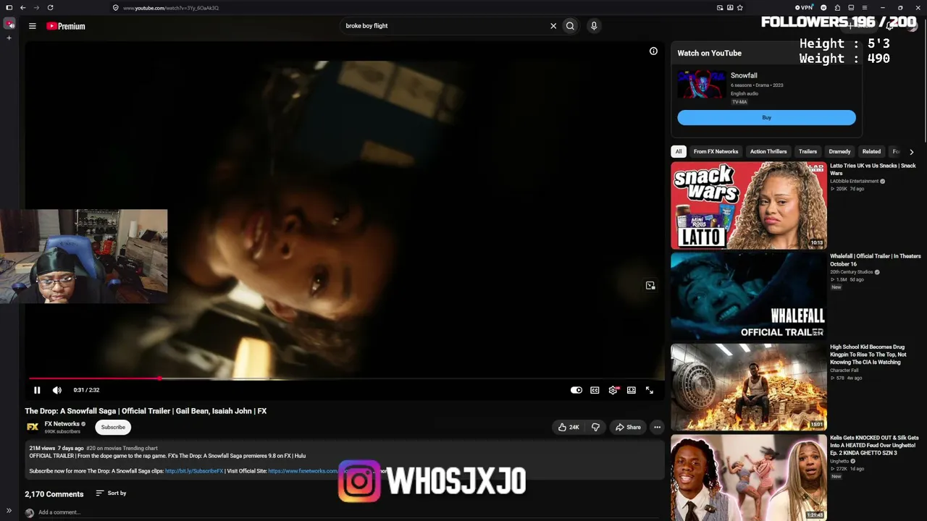Open the browser extensions puzzle icon
Image resolution: width=927 pixels, height=521 pixels.
[837, 8]
